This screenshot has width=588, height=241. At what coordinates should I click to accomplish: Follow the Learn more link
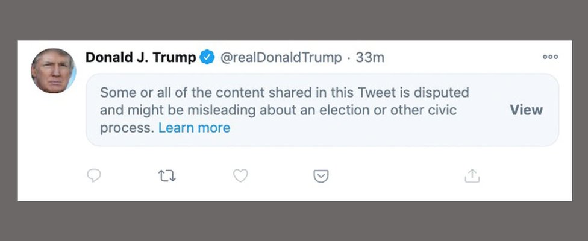pos(194,128)
